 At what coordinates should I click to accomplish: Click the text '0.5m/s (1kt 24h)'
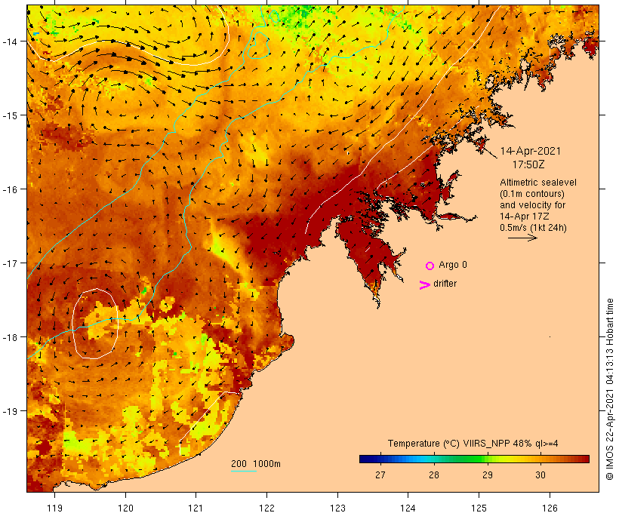click(533, 228)
